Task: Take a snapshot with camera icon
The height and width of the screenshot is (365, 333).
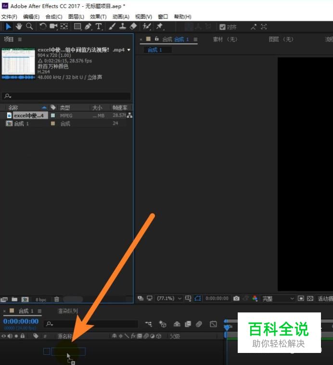Action: pos(236,298)
